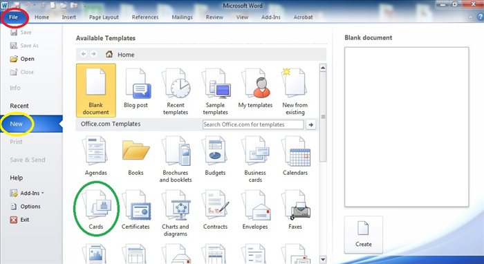The image size is (484, 264).
Task: Click the back arrow in templates navigation
Action: click(84, 54)
